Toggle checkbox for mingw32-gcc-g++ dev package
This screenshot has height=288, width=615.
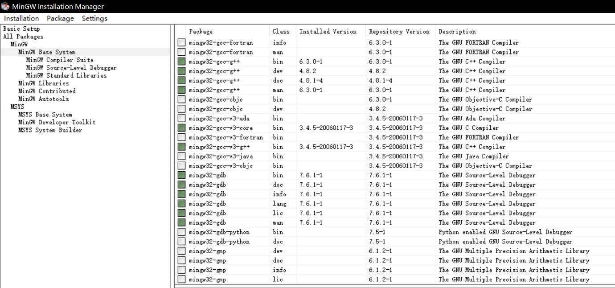181,71
